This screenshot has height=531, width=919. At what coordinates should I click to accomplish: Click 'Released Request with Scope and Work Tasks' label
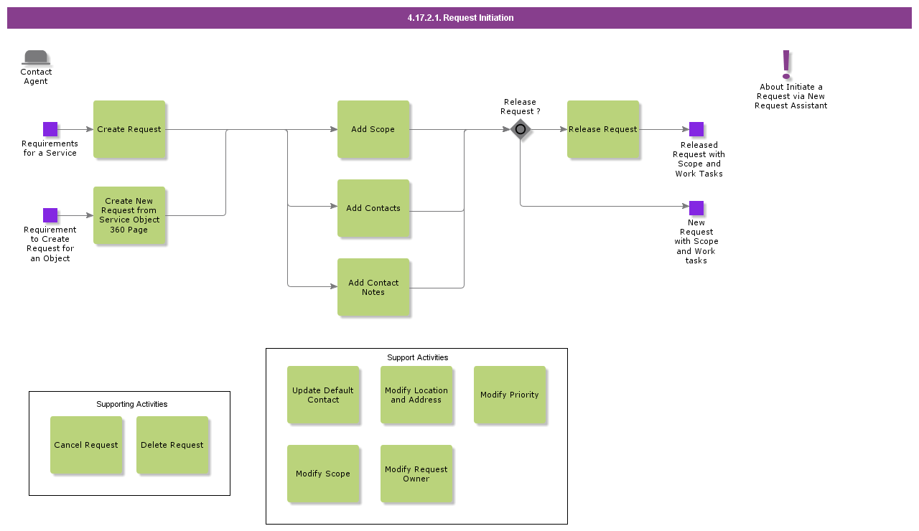[699, 159]
